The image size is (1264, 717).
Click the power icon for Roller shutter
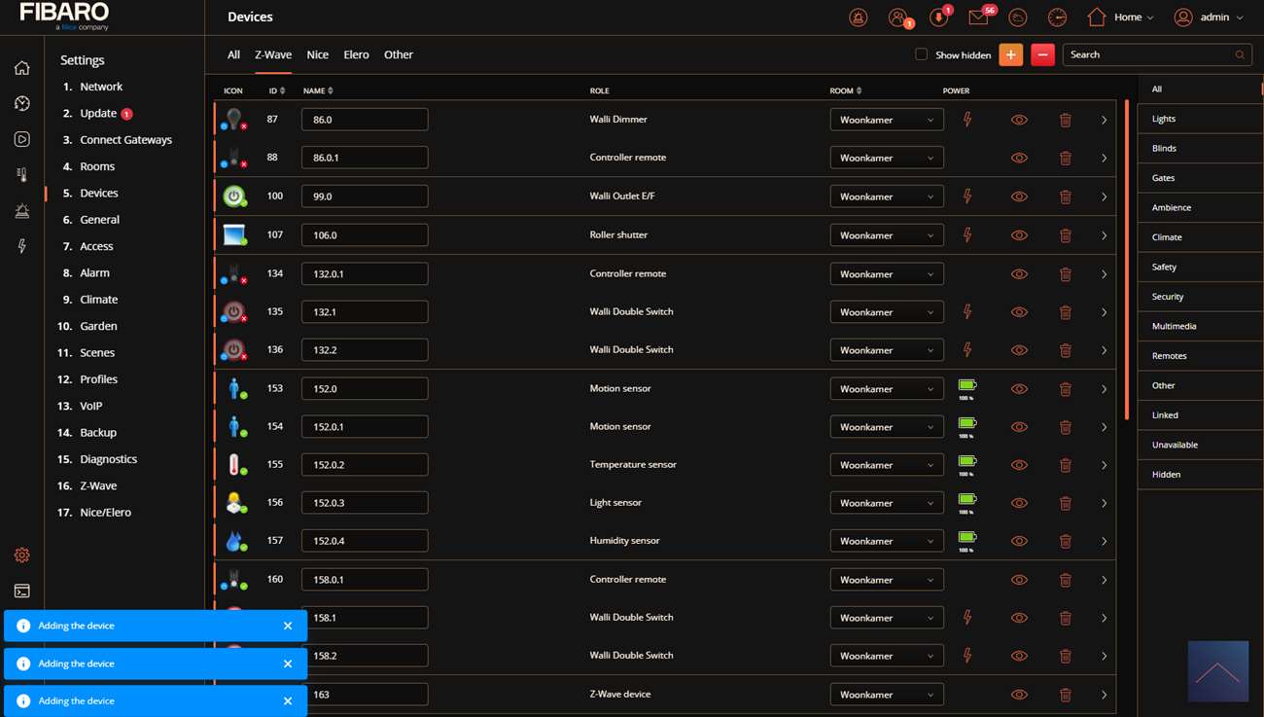point(966,234)
